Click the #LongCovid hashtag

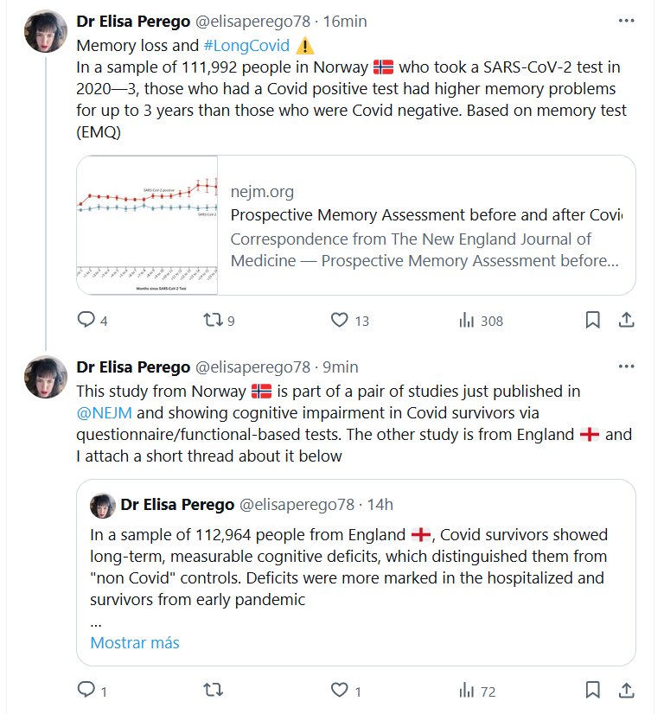(246, 46)
